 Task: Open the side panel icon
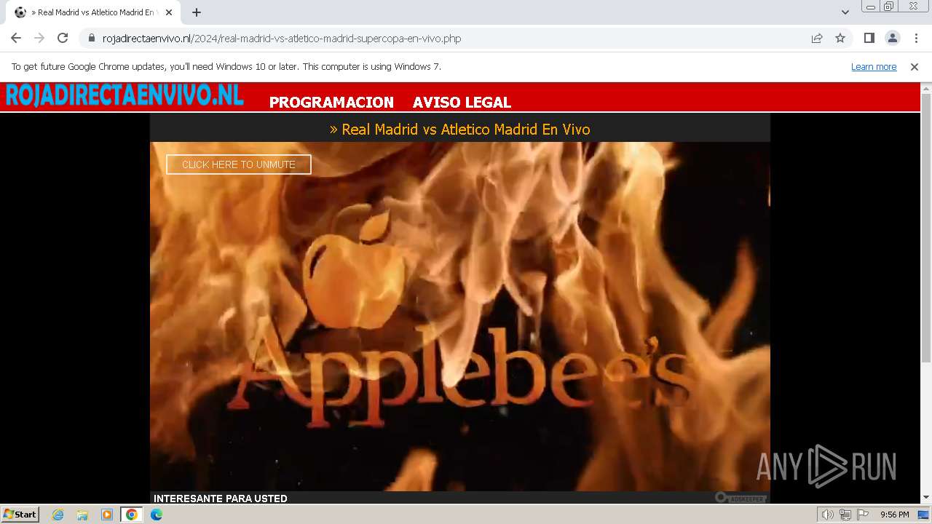pyautogui.click(x=869, y=39)
